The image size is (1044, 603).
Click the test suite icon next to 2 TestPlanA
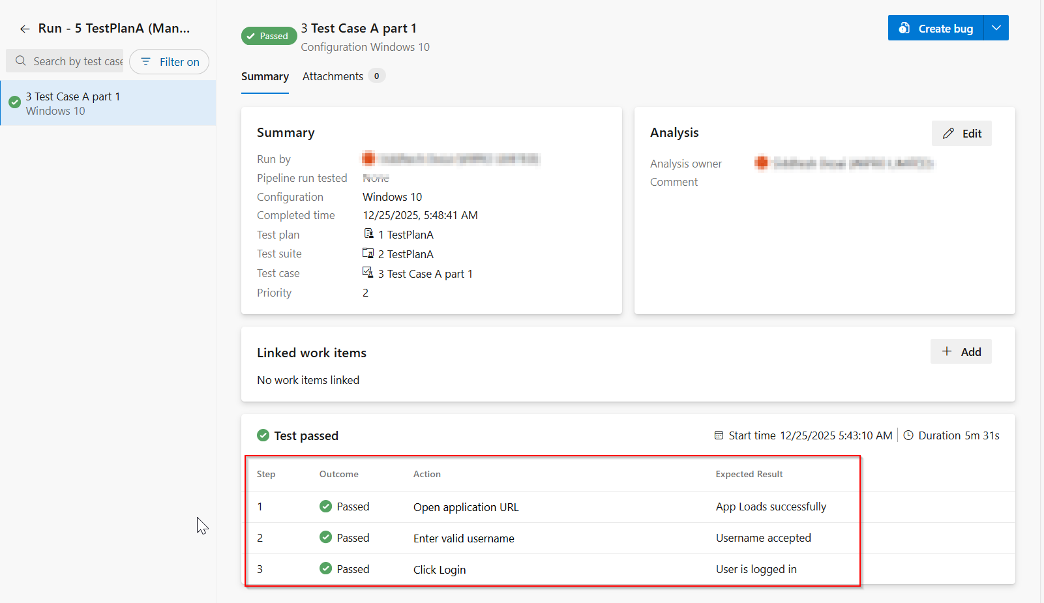[368, 253]
